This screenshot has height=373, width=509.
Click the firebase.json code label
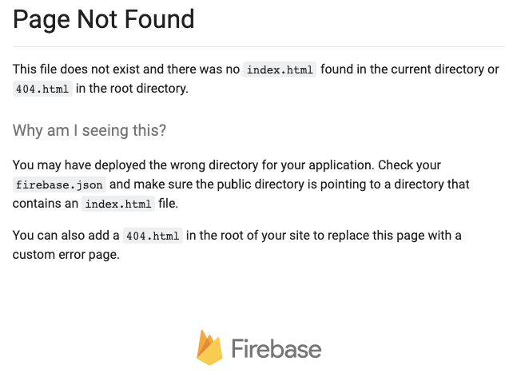tap(59, 185)
